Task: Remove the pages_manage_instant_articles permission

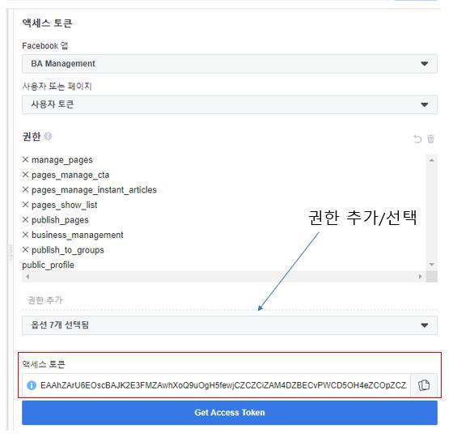Action: tap(26, 189)
